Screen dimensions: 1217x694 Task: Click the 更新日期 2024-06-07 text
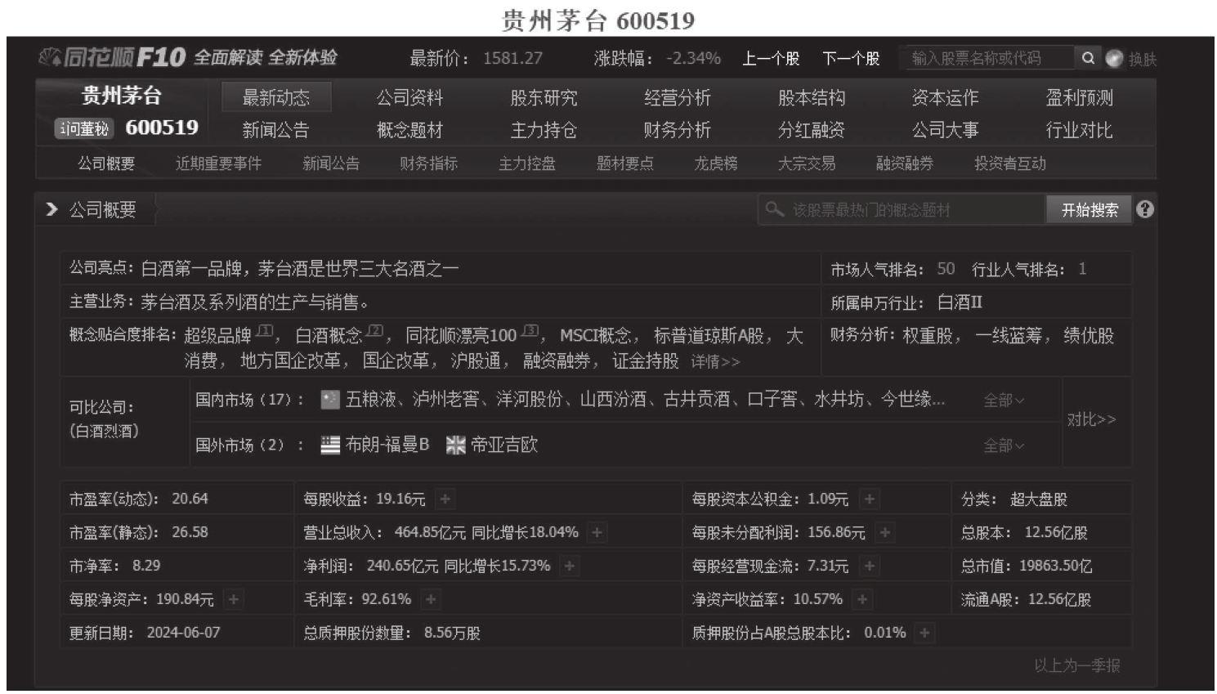pos(145,633)
